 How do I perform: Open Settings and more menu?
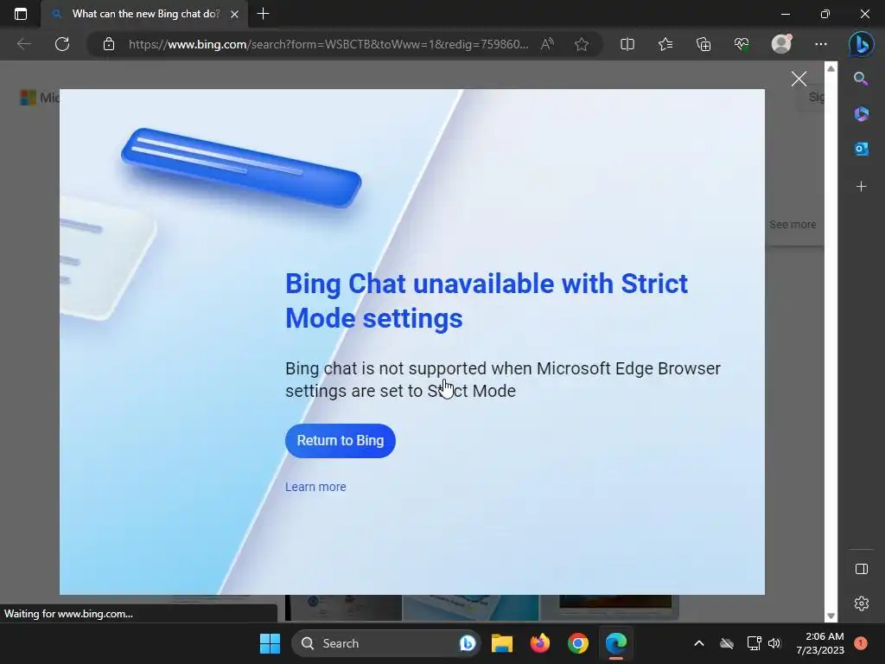point(821,44)
